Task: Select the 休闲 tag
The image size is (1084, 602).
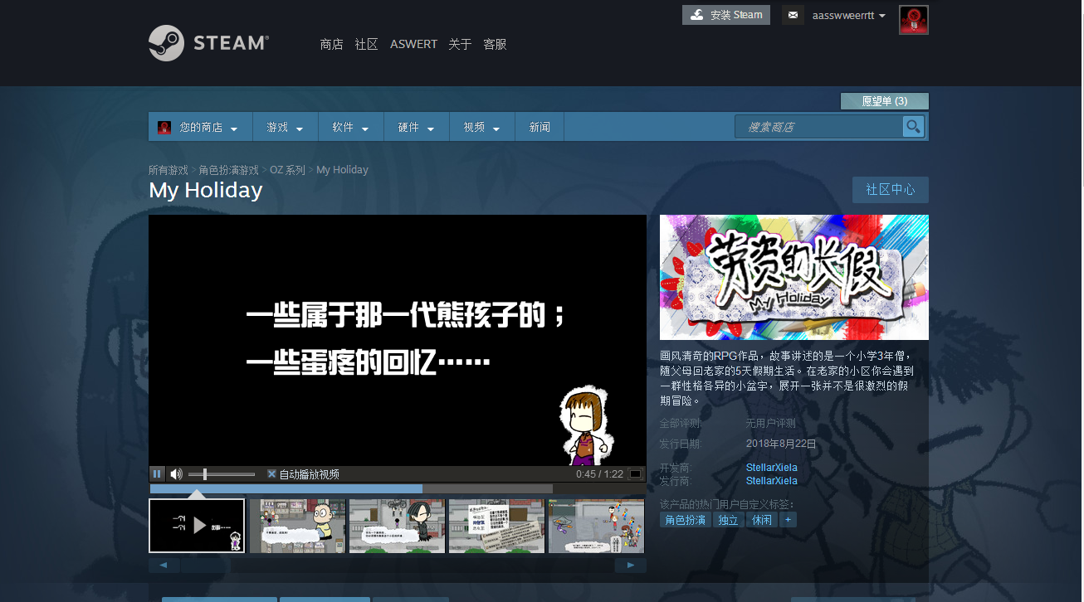Action: point(762,520)
